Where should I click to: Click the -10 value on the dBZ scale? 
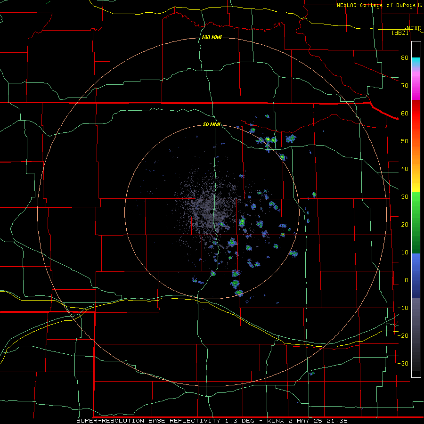coord(403,308)
